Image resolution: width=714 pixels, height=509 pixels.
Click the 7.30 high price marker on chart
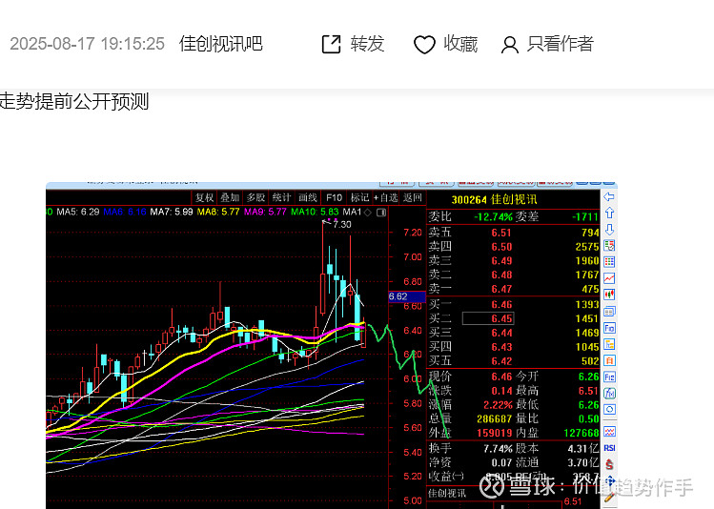341,224
